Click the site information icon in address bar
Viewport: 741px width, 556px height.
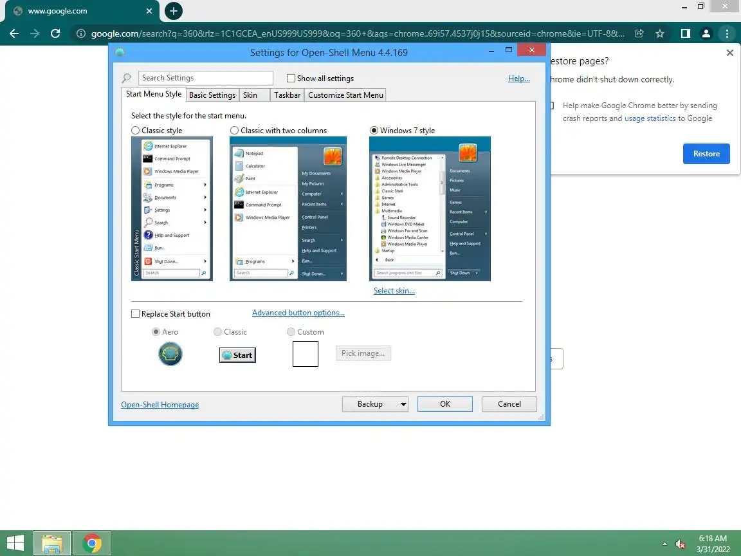point(81,33)
